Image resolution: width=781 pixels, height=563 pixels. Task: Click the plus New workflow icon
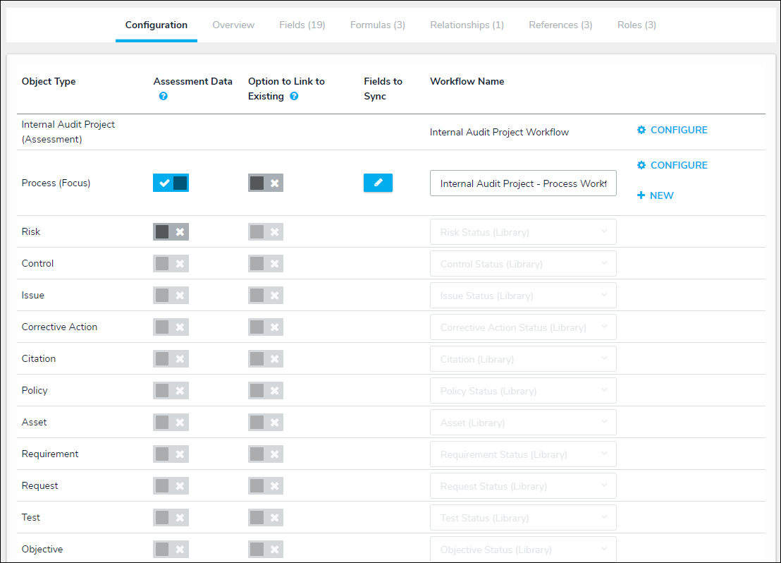coord(641,195)
